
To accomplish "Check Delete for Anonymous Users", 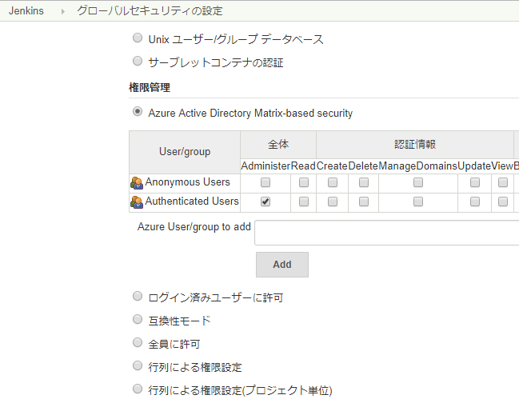I will tap(364, 182).
